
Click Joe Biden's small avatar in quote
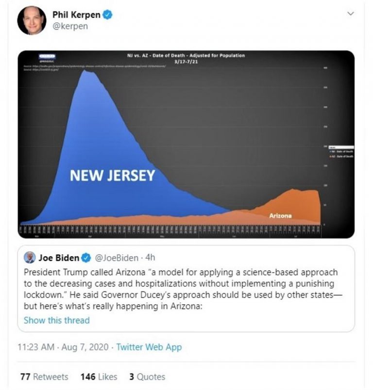[30, 257]
